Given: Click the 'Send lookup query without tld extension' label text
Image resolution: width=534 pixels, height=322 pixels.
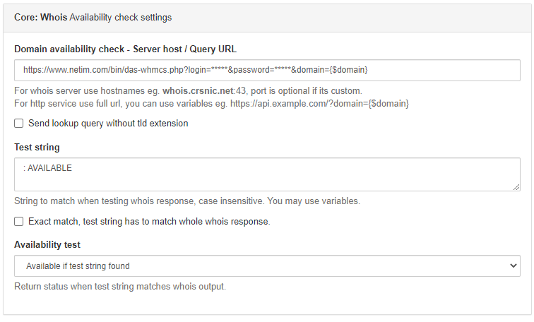Looking at the screenshot, I should [x=108, y=123].
